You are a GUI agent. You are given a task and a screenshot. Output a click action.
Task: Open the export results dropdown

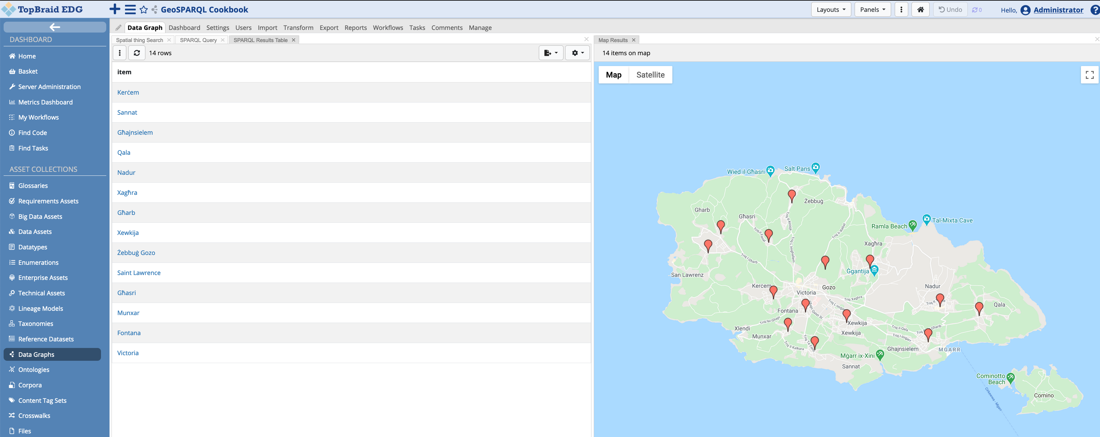550,53
